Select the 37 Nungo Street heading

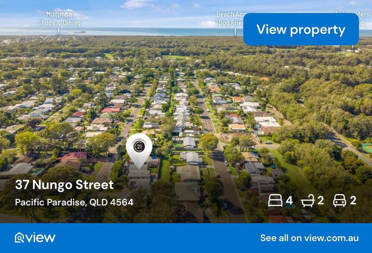tap(64, 185)
